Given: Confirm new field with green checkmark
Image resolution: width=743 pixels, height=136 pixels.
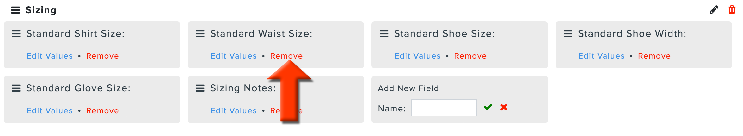Looking at the screenshot, I should [x=488, y=107].
